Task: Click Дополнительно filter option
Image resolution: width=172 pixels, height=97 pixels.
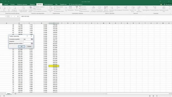Action: click(x=84, y=11)
